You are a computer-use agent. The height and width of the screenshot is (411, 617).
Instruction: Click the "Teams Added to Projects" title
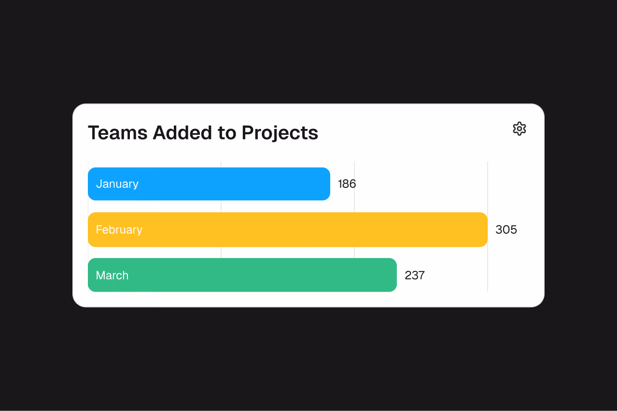203,133
